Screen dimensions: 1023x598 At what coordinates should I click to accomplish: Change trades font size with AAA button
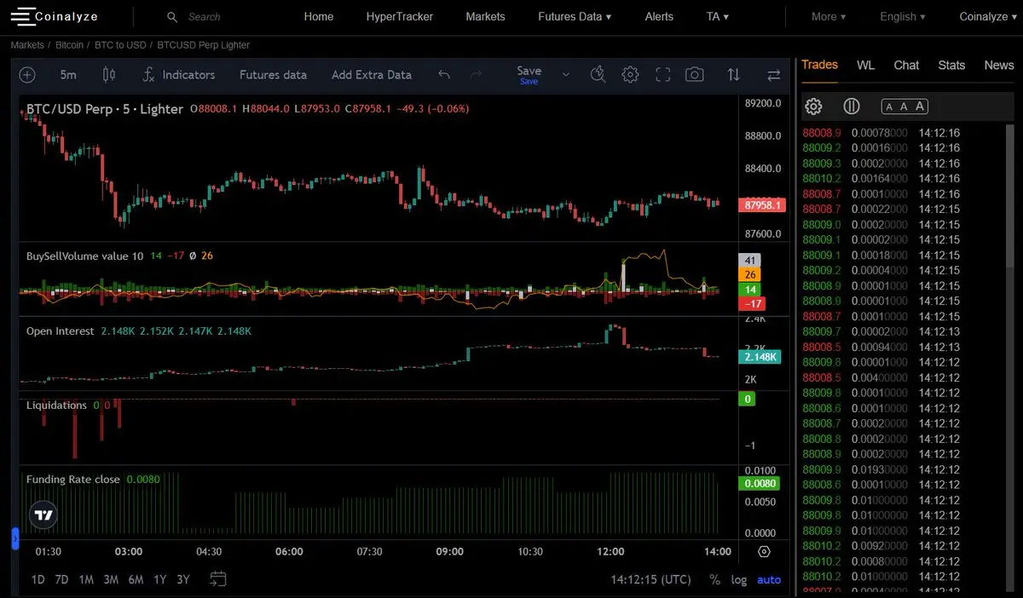[905, 106]
